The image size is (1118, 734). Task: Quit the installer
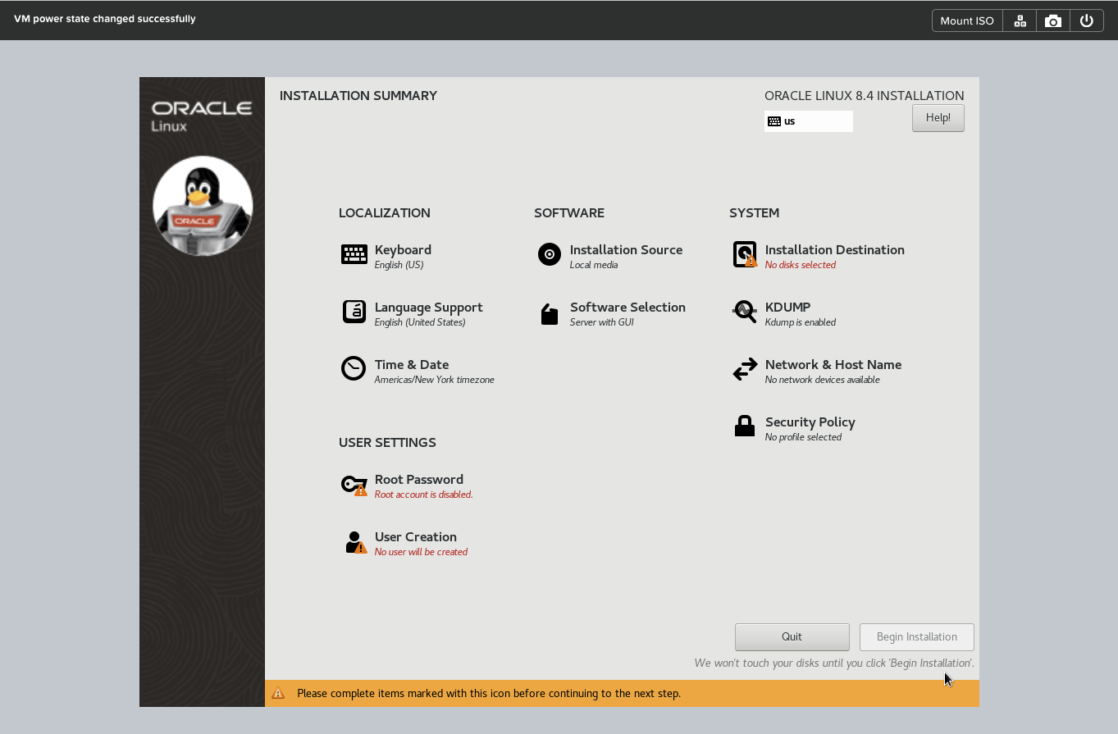[792, 637]
